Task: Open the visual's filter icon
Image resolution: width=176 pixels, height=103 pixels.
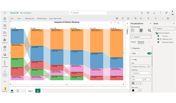Action: coord(115,23)
